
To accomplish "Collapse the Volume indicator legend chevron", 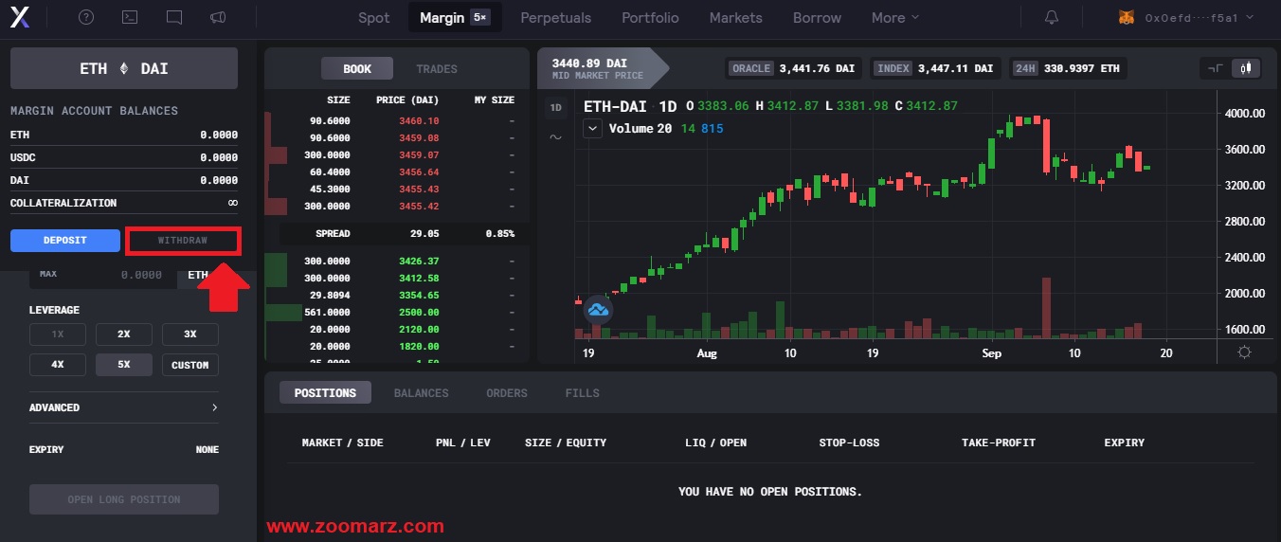I will point(593,129).
